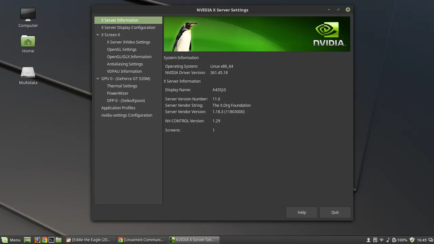Viewport: 434px width, 244px height.
Task: Open Application Profiles page
Action: click(x=118, y=108)
